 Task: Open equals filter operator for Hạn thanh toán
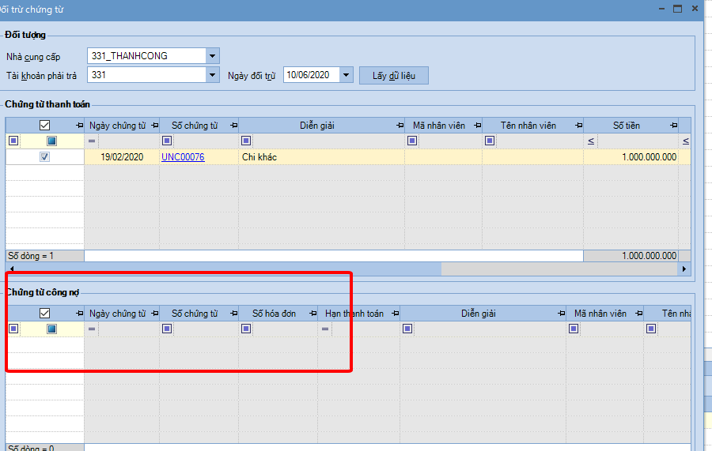pos(325,329)
